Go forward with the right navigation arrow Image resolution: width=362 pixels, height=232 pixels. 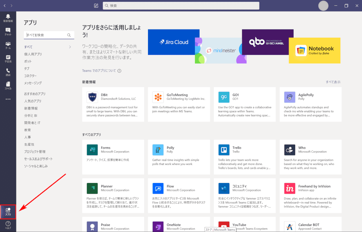click(11, 6)
